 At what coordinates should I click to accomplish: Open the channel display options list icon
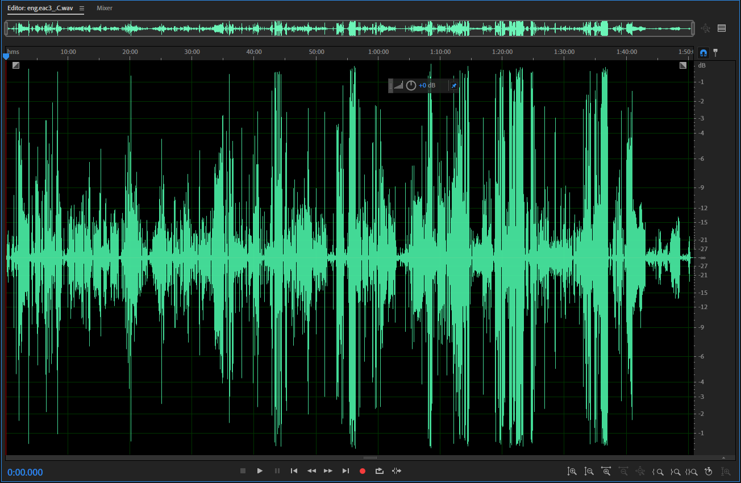(x=722, y=28)
